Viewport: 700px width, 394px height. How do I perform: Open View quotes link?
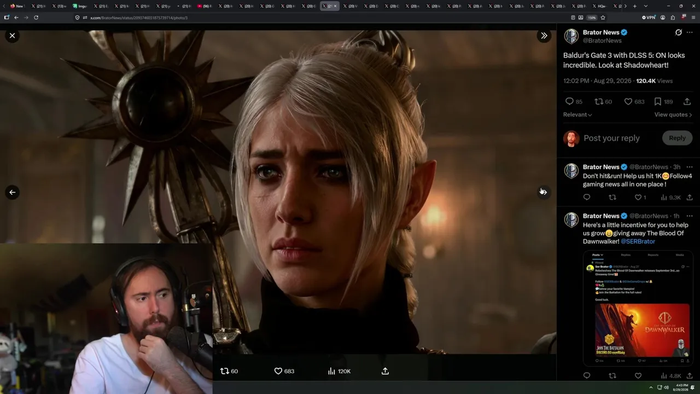point(673,114)
